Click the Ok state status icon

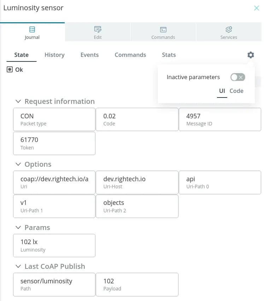[10, 70]
